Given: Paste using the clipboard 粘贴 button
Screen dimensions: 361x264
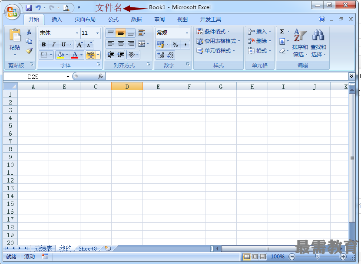Looking at the screenshot, I should coord(15,42).
